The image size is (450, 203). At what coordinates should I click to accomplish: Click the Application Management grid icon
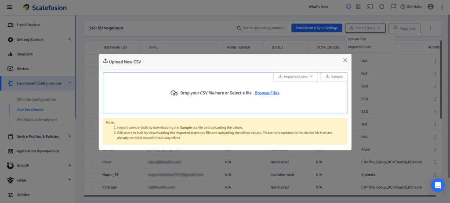coord(11,151)
